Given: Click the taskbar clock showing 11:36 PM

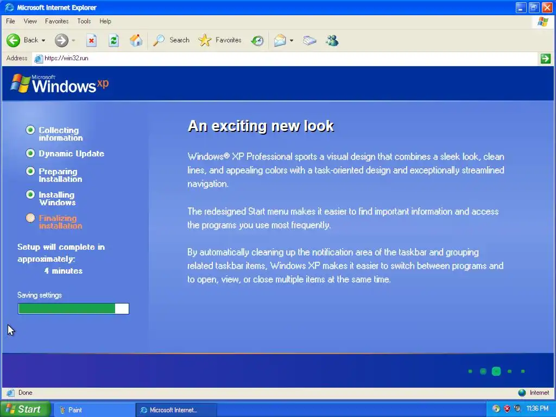Looking at the screenshot, I should (537, 408).
